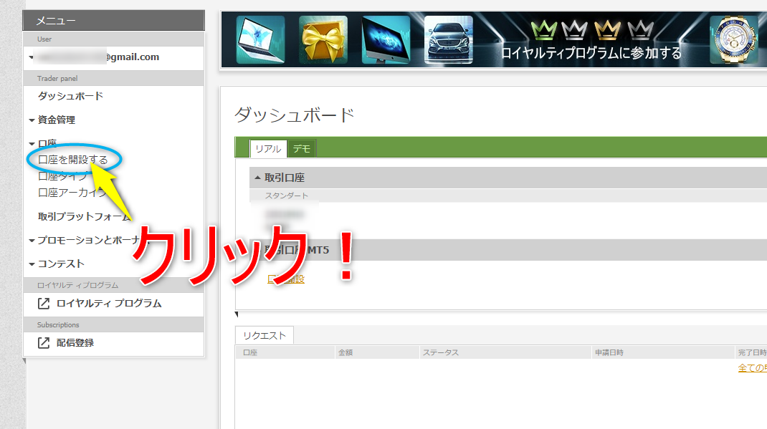The width and height of the screenshot is (767, 429).
Task: Click the gold gift box banner image
Action: point(323,40)
